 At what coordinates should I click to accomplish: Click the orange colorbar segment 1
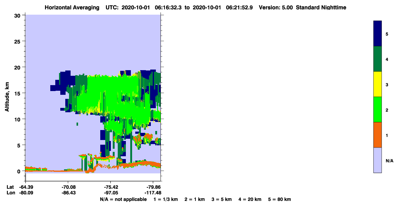point(378,135)
